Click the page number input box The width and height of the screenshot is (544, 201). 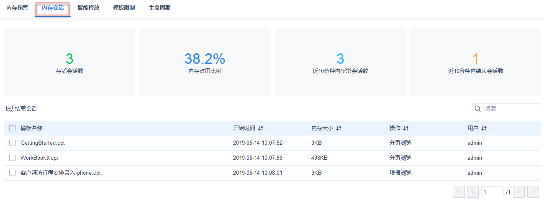(x=492, y=192)
